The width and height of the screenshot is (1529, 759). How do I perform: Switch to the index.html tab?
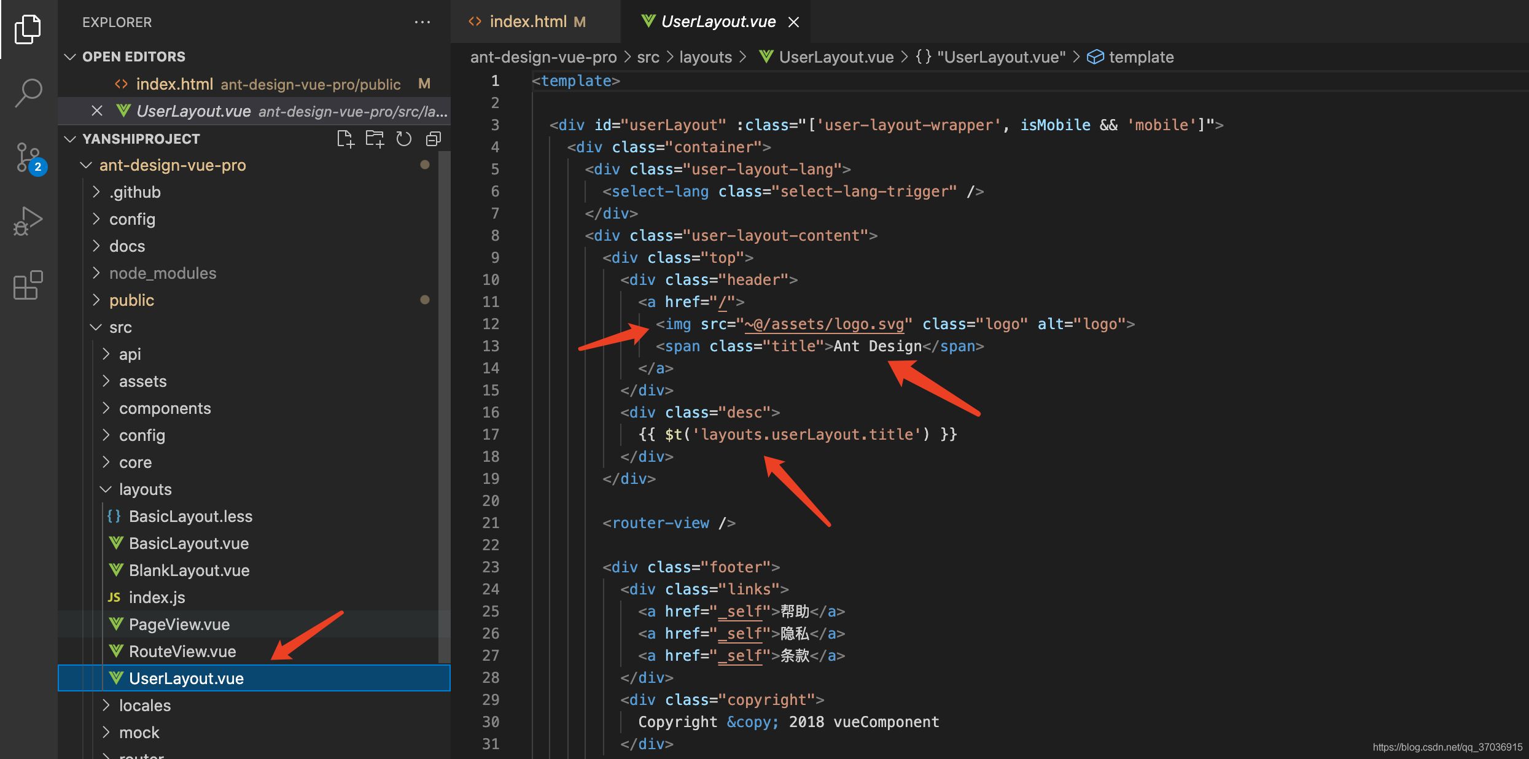coord(528,22)
